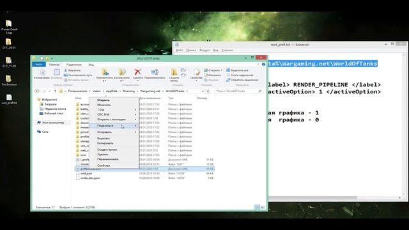This screenshot has width=409, height=230.
Task: Open recent locations arrow beside forward button
Action: click(50, 91)
